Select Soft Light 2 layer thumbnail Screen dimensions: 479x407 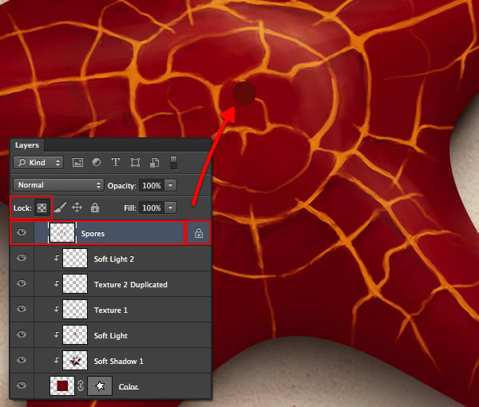[x=75, y=259]
